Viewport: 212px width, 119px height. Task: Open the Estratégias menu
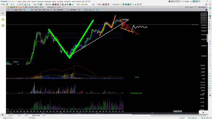pos(60,1)
